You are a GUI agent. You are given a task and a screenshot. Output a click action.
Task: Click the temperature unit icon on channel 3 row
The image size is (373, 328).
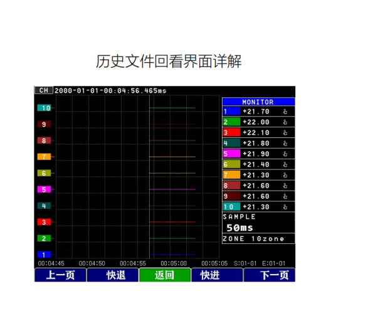point(285,132)
